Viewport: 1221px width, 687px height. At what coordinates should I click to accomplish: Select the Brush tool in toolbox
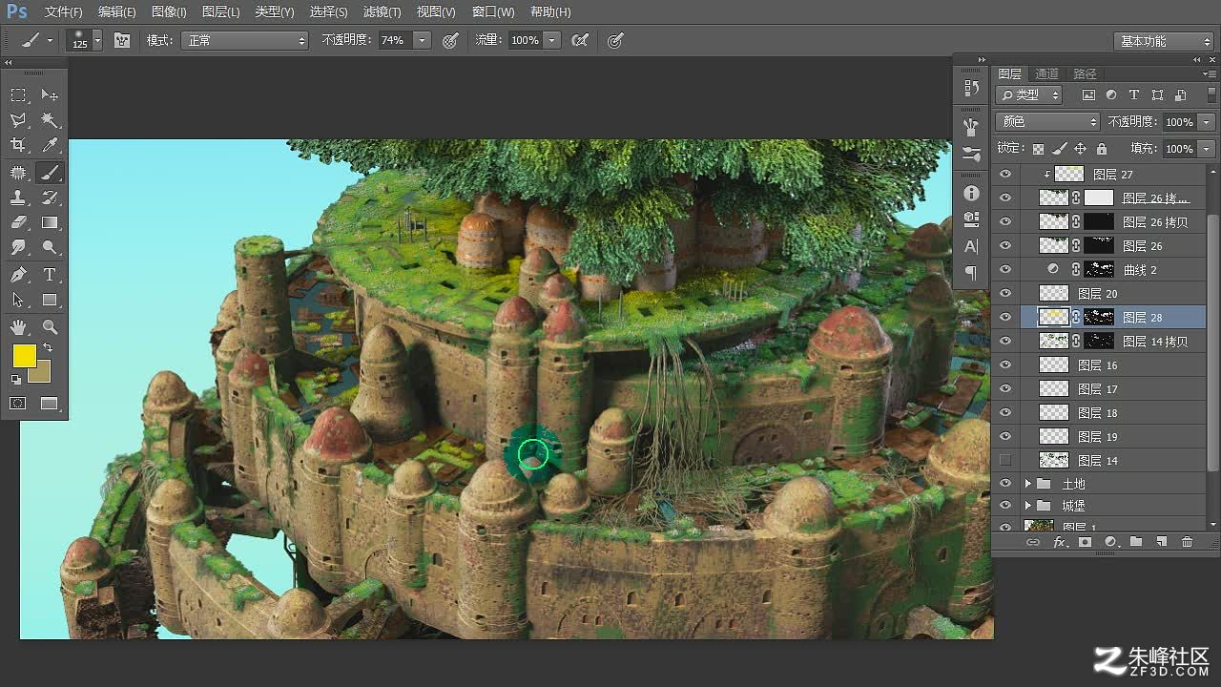(x=50, y=173)
